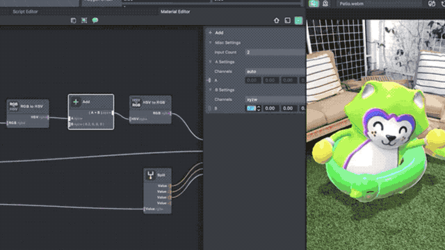Image resolution: width=445 pixels, height=250 pixels.
Task: Click the Value input port on Split node
Action: (144, 209)
